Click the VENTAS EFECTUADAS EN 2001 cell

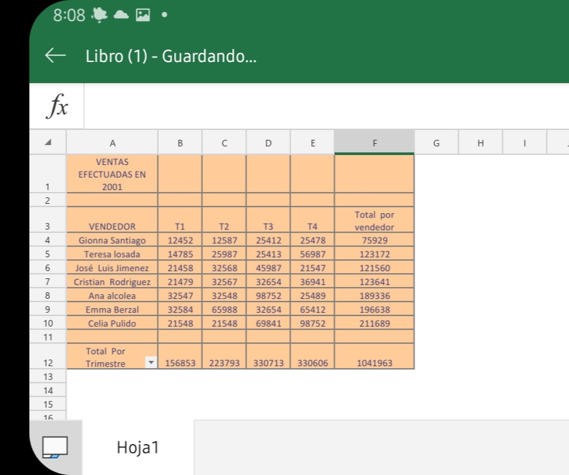pyautogui.click(x=112, y=174)
